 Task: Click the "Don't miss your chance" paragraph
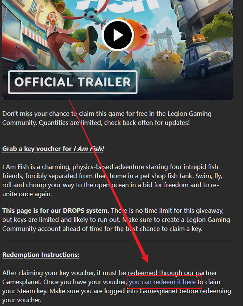(x=107, y=118)
